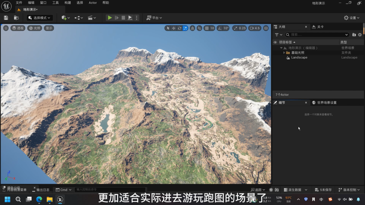Open the 追踪 trace dropdown
The width and height of the screenshot is (365, 205).
258,190
